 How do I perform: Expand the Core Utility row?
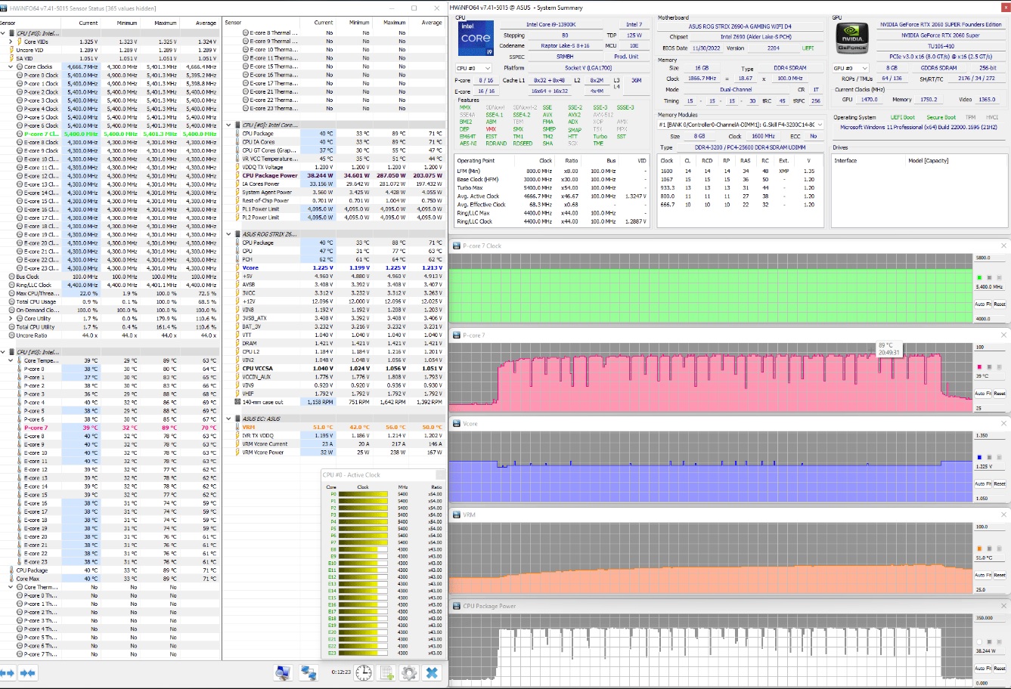tap(11, 319)
